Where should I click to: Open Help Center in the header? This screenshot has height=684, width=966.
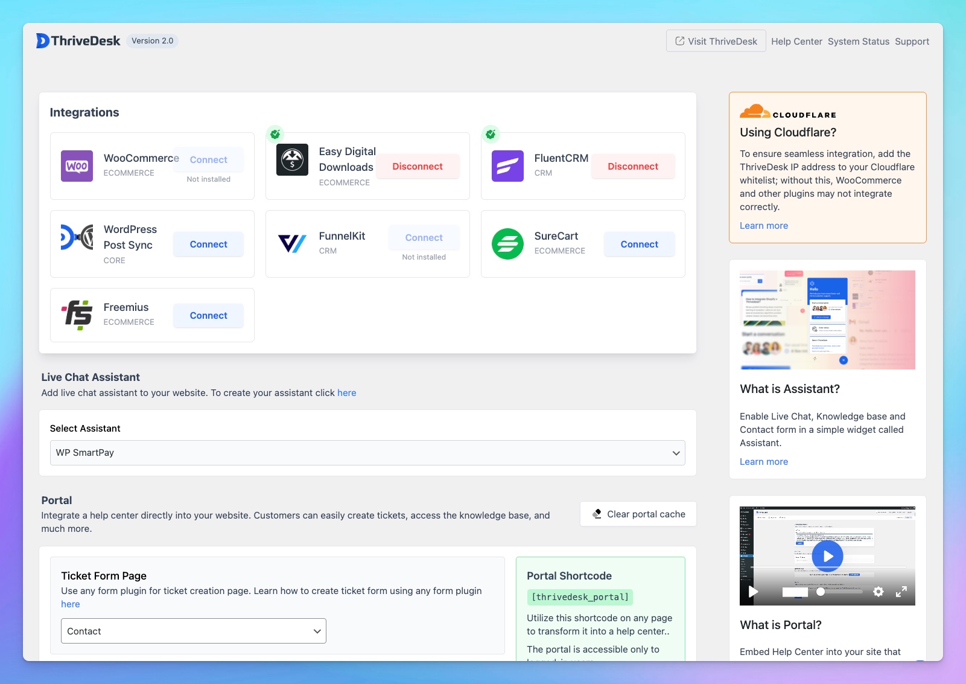(x=796, y=42)
